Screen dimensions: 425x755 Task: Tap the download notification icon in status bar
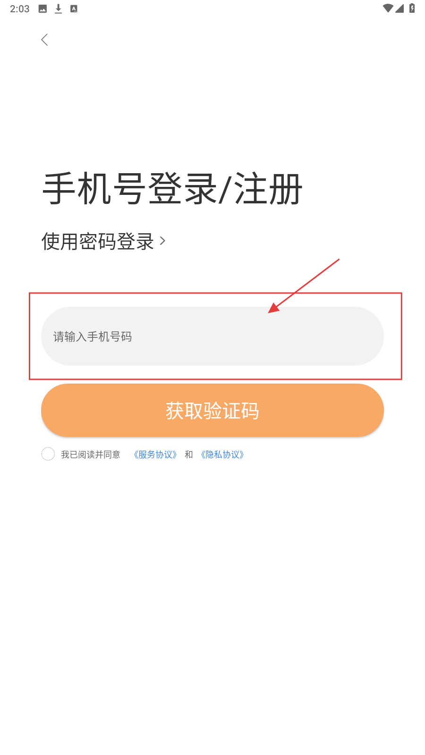(58, 8)
